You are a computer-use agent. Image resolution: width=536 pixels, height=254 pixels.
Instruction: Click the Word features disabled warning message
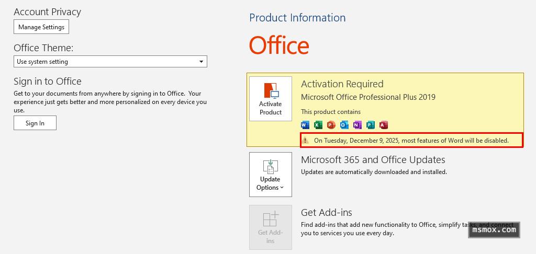click(x=411, y=141)
